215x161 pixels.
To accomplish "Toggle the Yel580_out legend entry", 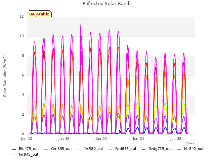I will point(90,149).
